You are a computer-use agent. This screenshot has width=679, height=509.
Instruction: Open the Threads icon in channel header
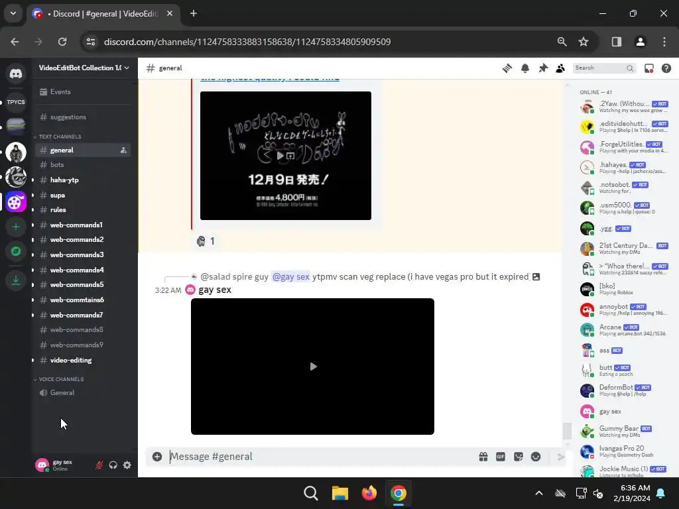(x=507, y=68)
